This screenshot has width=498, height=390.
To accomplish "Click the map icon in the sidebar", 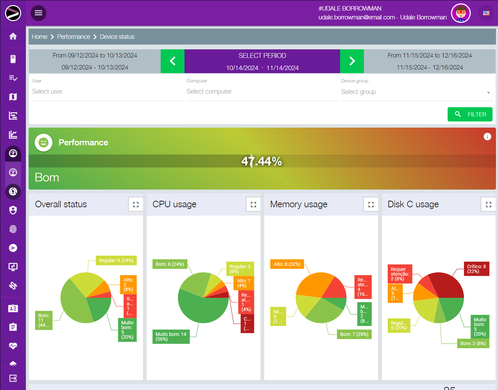I will [13, 97].
